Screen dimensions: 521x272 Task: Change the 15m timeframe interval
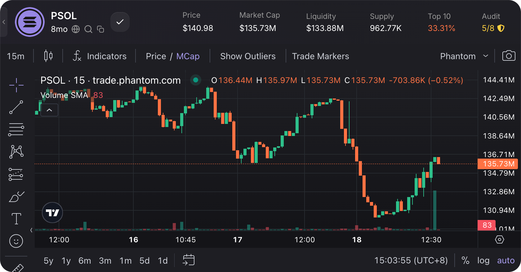(x=16, y=56)
